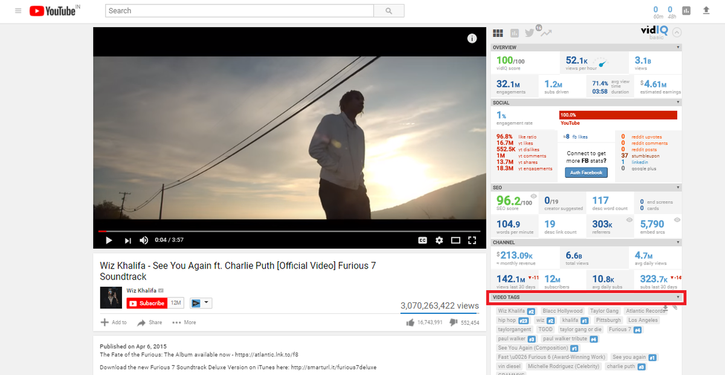Open the vidIQ stats bar chart icon in header
The image size is (725, 375).
(x=686, y=10)
